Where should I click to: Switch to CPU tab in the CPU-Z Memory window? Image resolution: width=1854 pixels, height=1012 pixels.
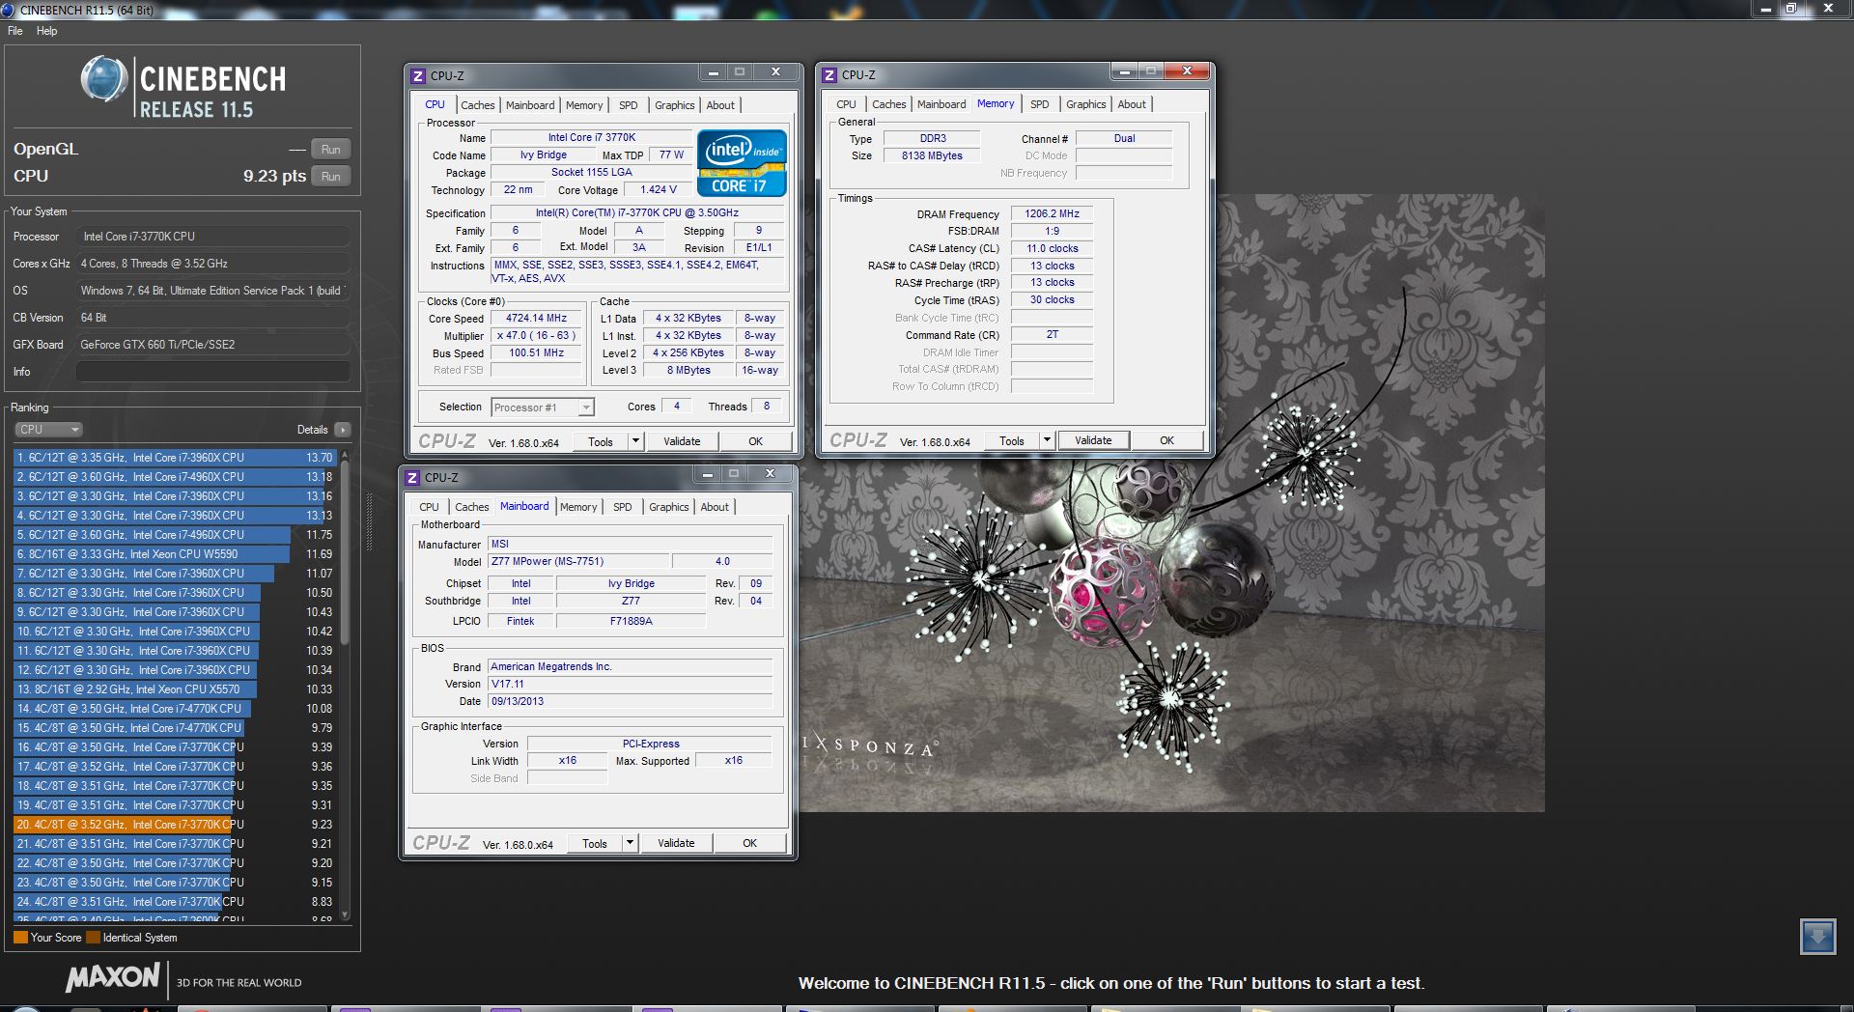click(x=846, y=104)
